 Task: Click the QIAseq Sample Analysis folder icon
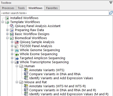[17, 42]
